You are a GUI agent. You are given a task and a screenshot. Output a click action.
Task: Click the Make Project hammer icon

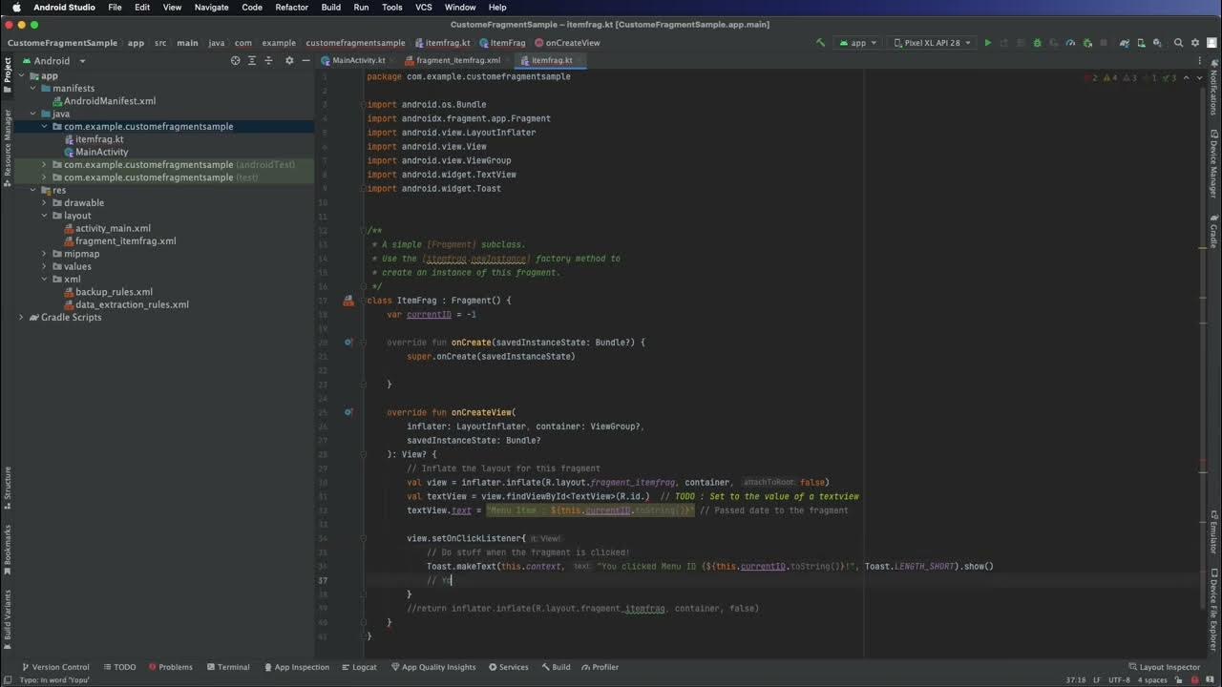(820, 43)
